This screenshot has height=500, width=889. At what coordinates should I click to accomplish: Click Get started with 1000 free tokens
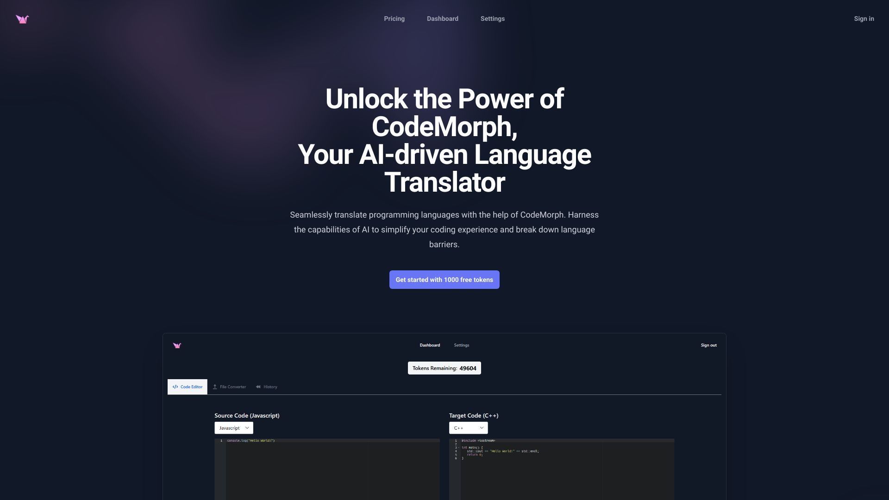(x=444, y=280)
